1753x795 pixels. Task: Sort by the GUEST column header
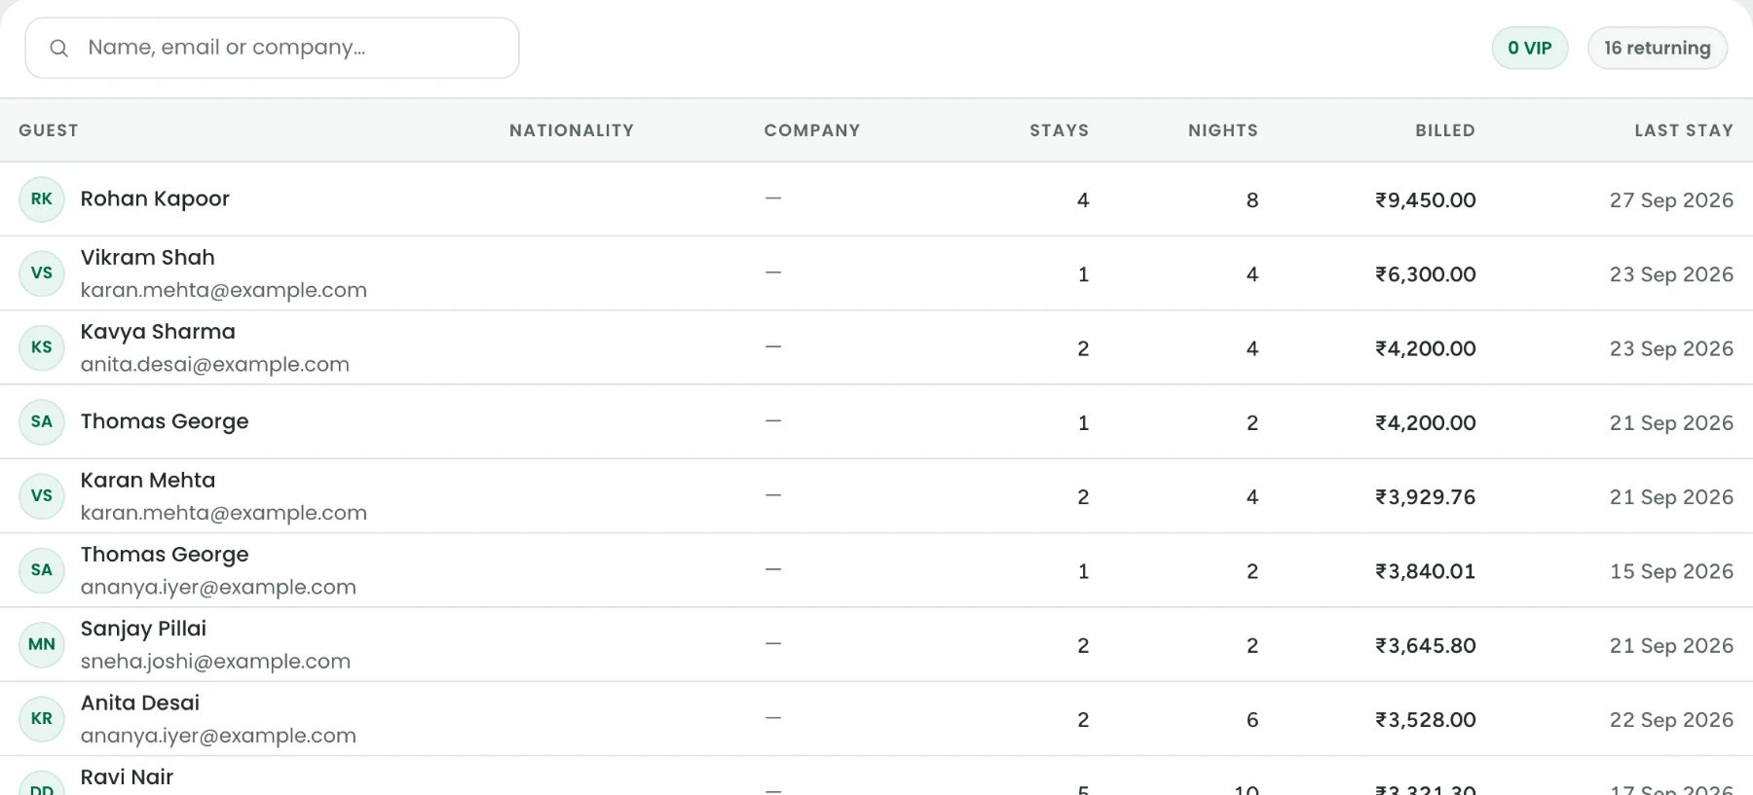(49, 130)
